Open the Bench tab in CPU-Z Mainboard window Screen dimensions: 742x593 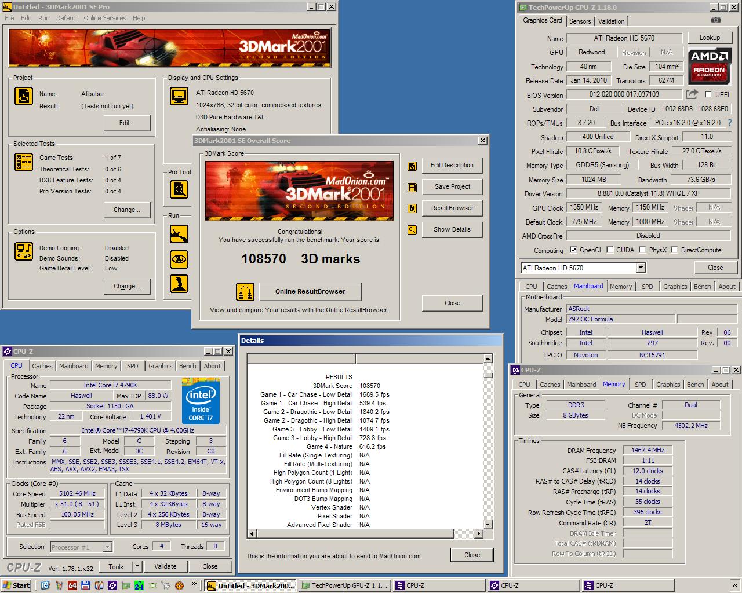pyautogui.click(x=702, y=287)
